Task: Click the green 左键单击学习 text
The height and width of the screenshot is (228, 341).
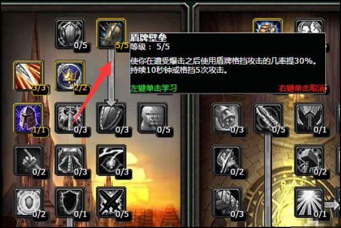Action: 154,88
